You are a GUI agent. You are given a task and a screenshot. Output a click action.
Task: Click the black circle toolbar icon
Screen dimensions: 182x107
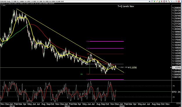click(x=164, y=1)
